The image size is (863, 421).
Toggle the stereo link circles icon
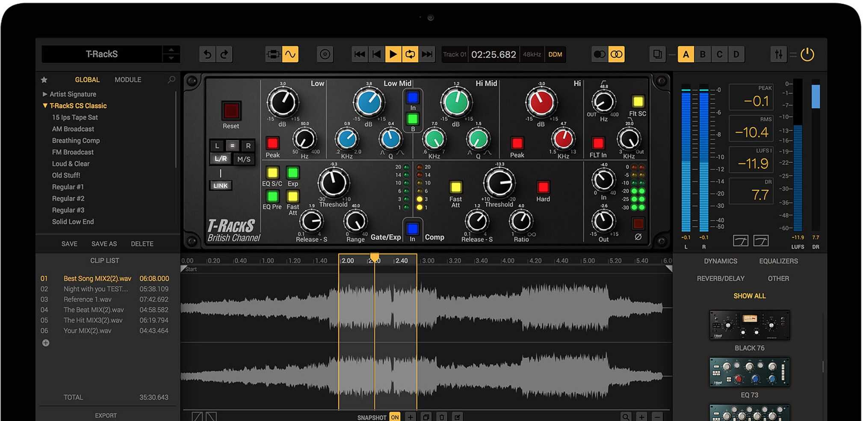click(616, 54)
